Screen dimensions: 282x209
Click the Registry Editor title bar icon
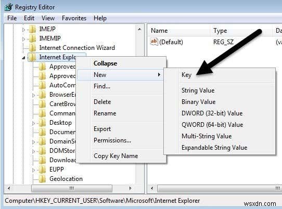pyautogui.click(x=9, y=7)
